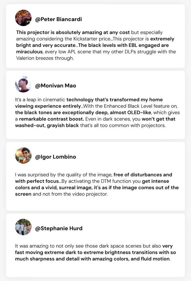
Task: Click 'Enhanced Black Level feature' text
Action: (133, 106)
